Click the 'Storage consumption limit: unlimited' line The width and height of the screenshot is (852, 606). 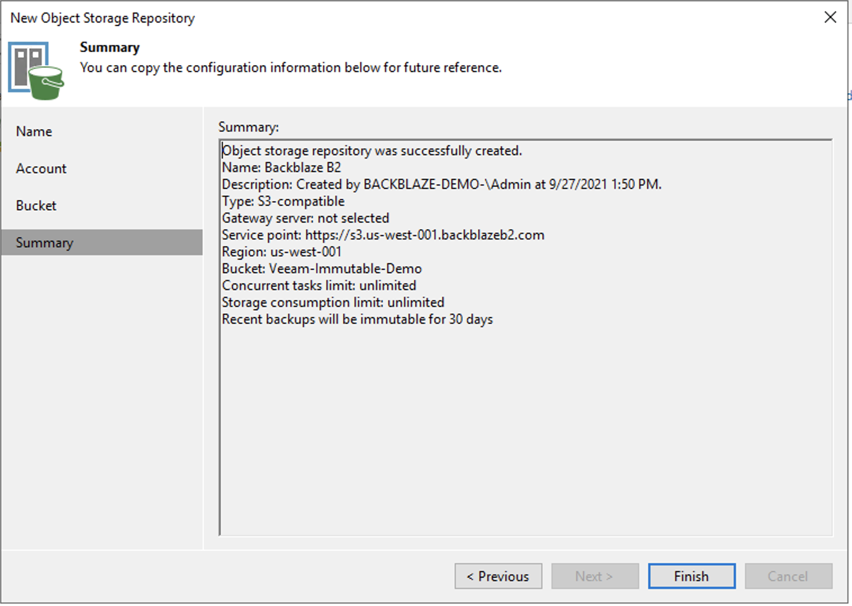(333, 302)
